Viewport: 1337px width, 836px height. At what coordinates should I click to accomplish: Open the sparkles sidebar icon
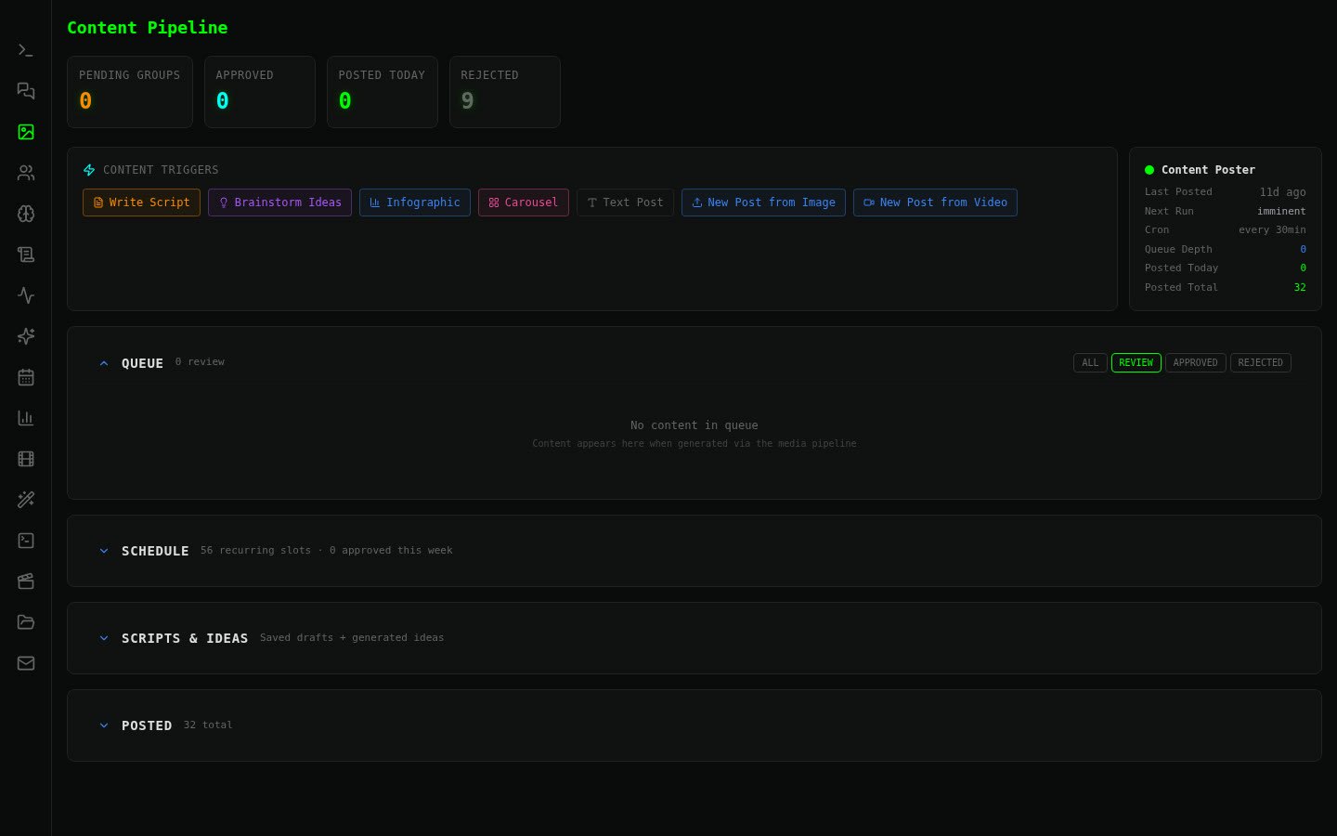[26, 336]
